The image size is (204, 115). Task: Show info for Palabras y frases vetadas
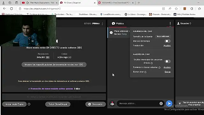pos(159,67)
